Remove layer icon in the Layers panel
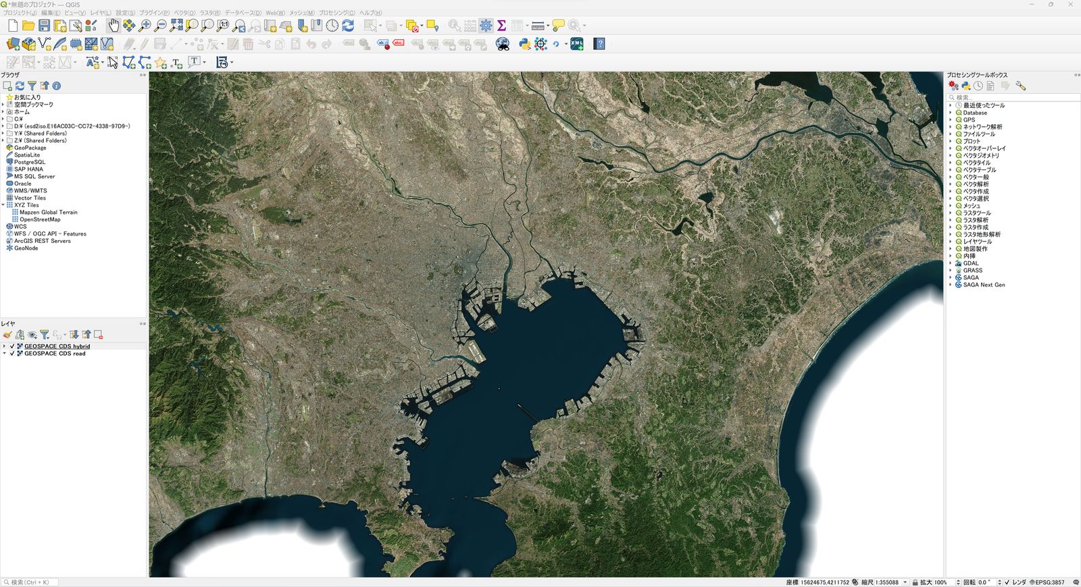Screen dimensions: 1081x587 click(99, 335)
